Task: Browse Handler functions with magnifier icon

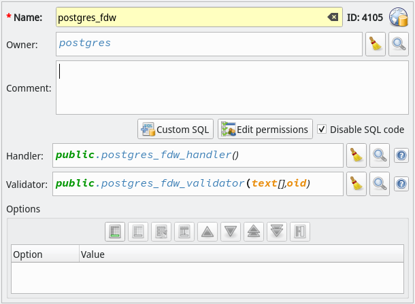Action: [379, 155]
